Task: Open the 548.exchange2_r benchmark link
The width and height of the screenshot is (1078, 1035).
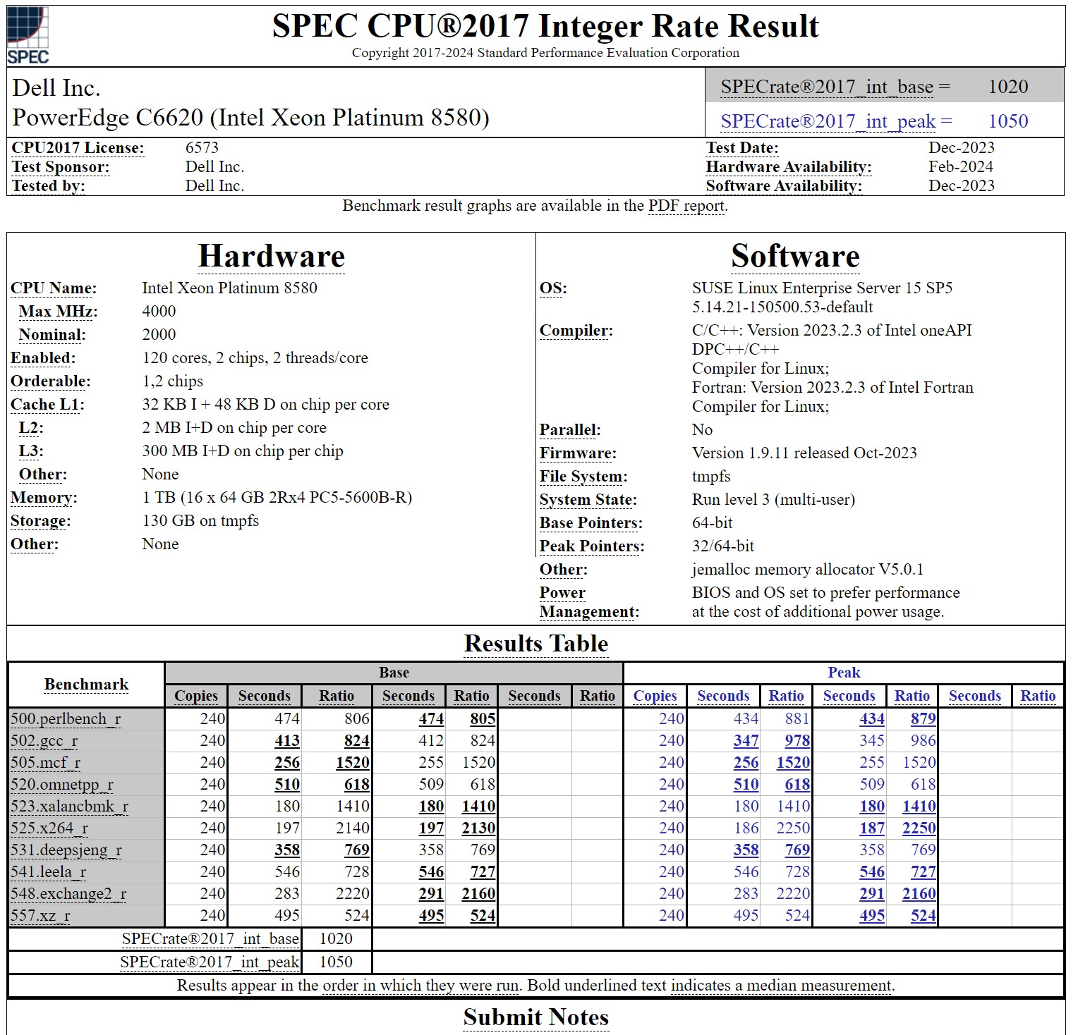Action: point(68,894)
